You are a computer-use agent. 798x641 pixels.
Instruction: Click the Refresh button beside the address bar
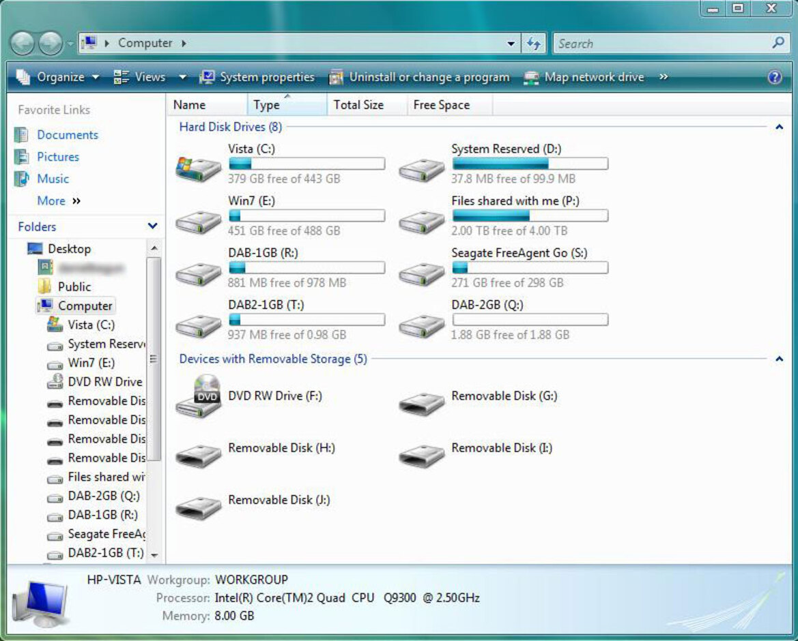point(533,43)
